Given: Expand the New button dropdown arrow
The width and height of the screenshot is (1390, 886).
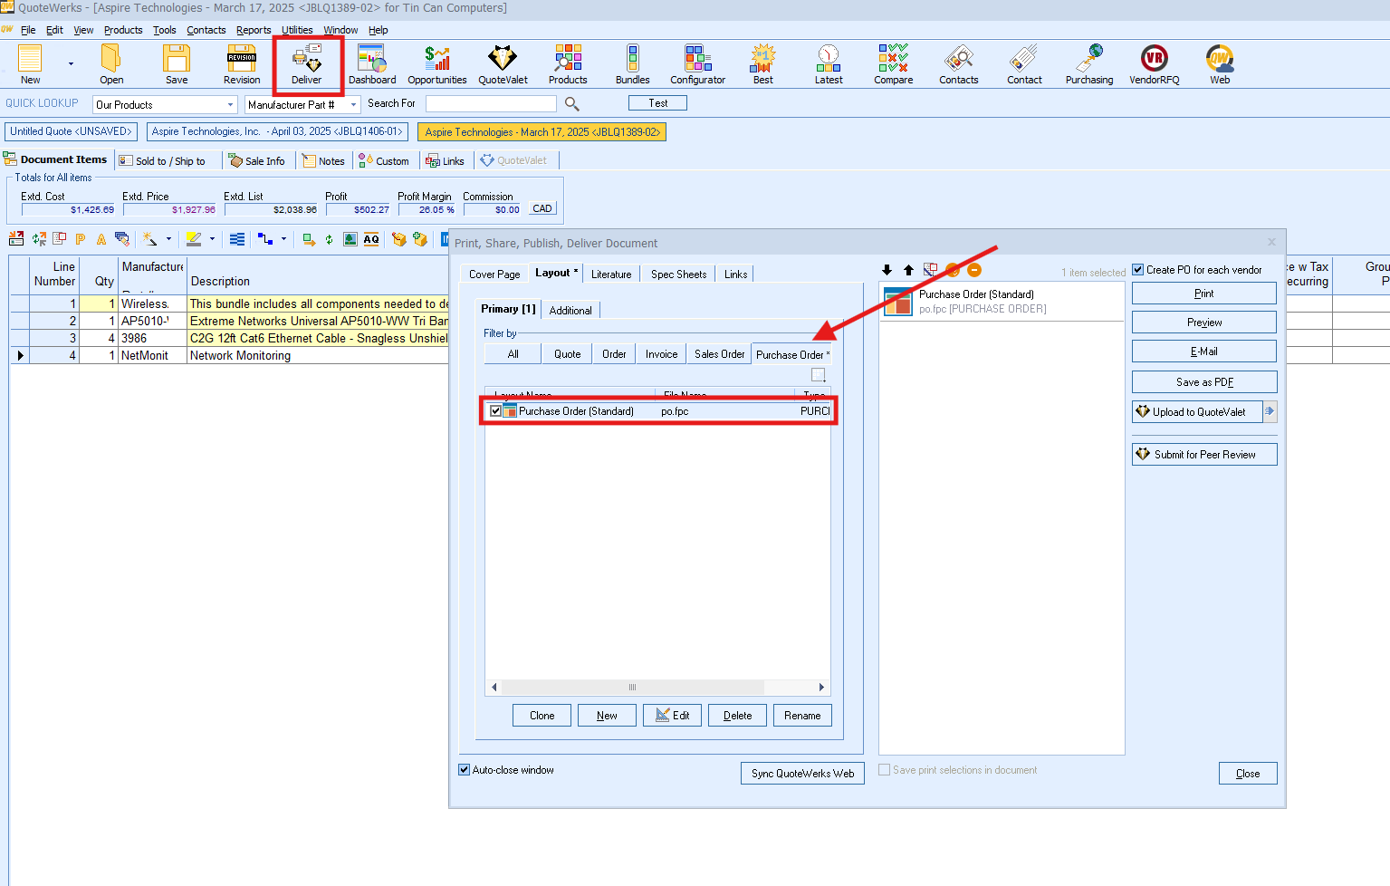Looking at the screenshot, I should [71, 64].
